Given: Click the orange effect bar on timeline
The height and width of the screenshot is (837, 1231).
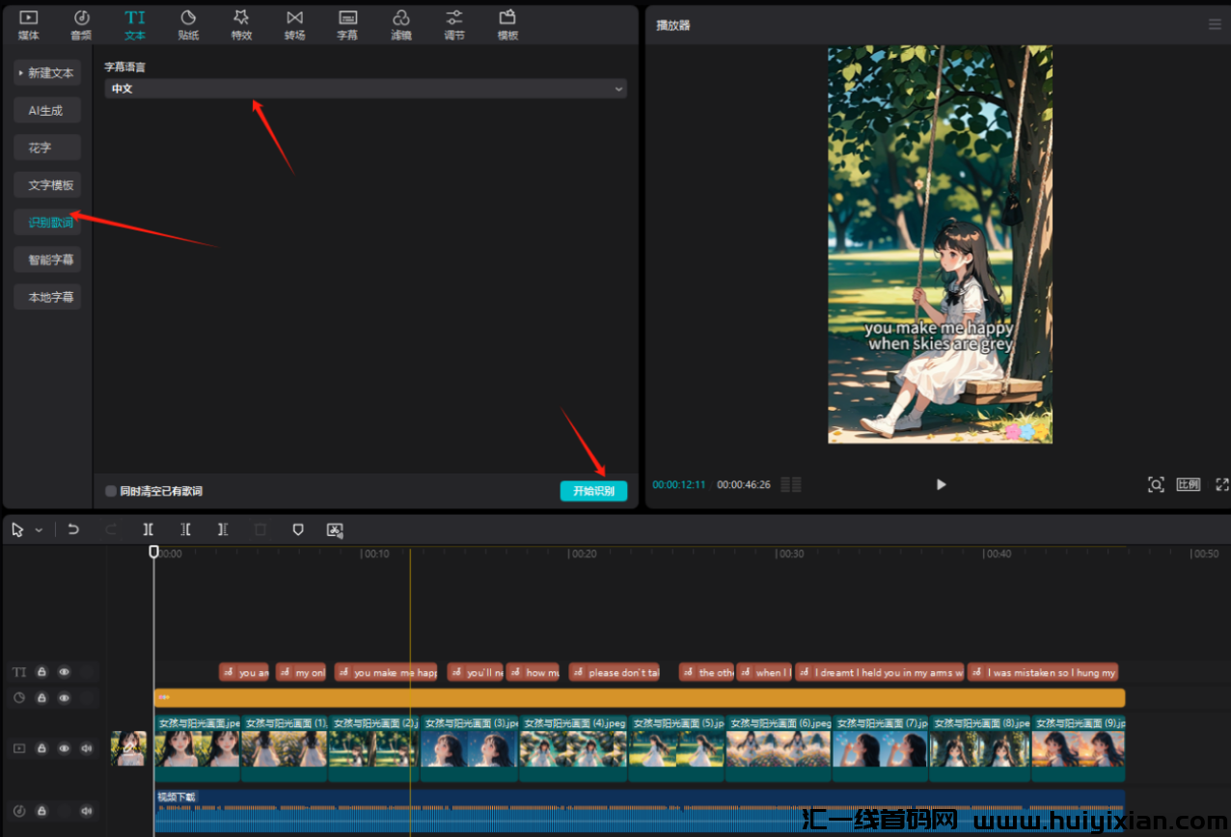Looking at the screenshot, I should coord(639,698).
